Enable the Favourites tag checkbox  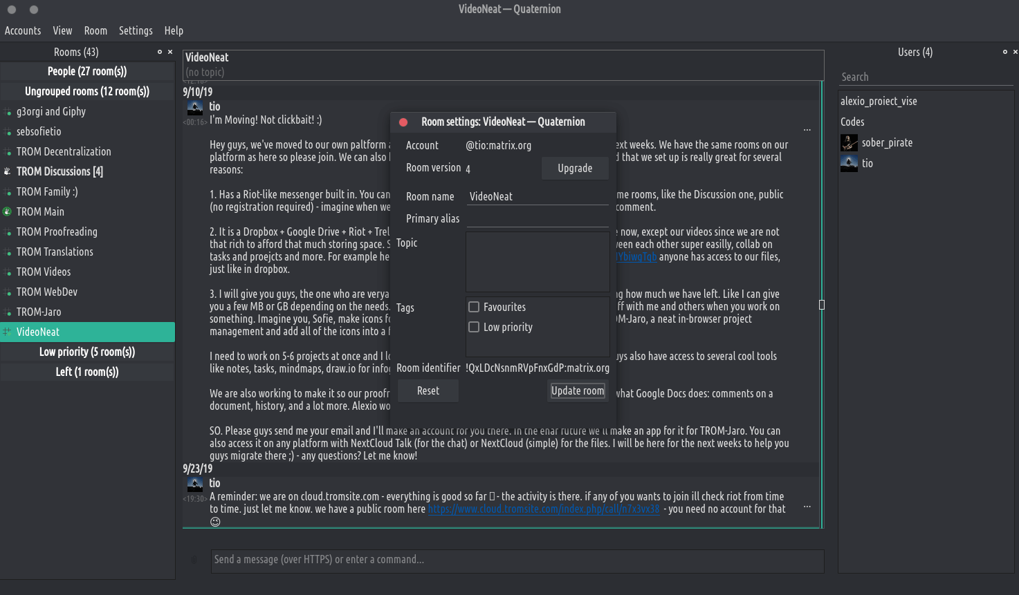point(474,307)
